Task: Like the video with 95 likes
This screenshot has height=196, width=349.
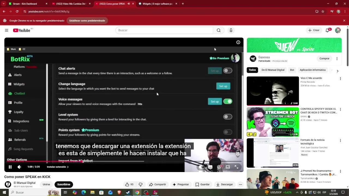Action: point(129,184)
